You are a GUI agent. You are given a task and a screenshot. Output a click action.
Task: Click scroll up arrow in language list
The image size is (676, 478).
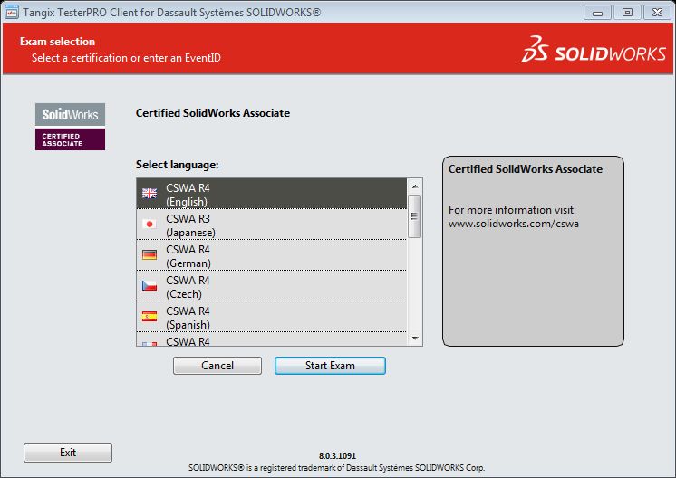(x=415, y=186)
